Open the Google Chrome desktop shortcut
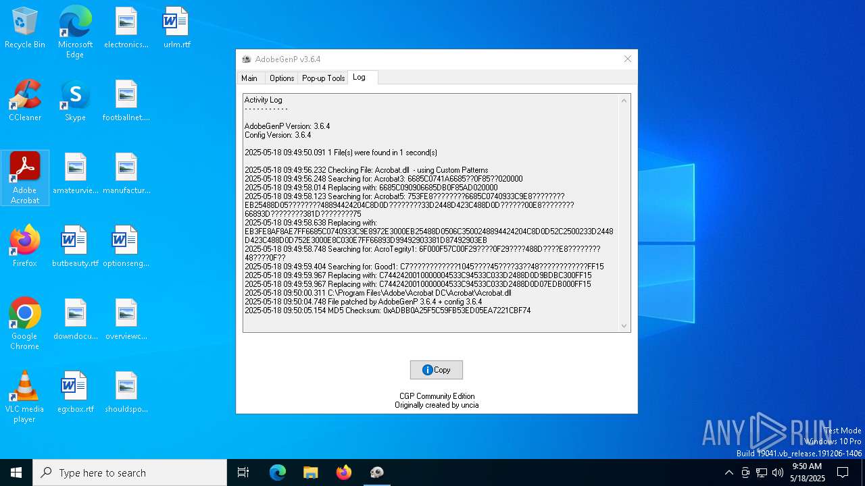This screenshot has width=865, height=486. coord(25,324)
